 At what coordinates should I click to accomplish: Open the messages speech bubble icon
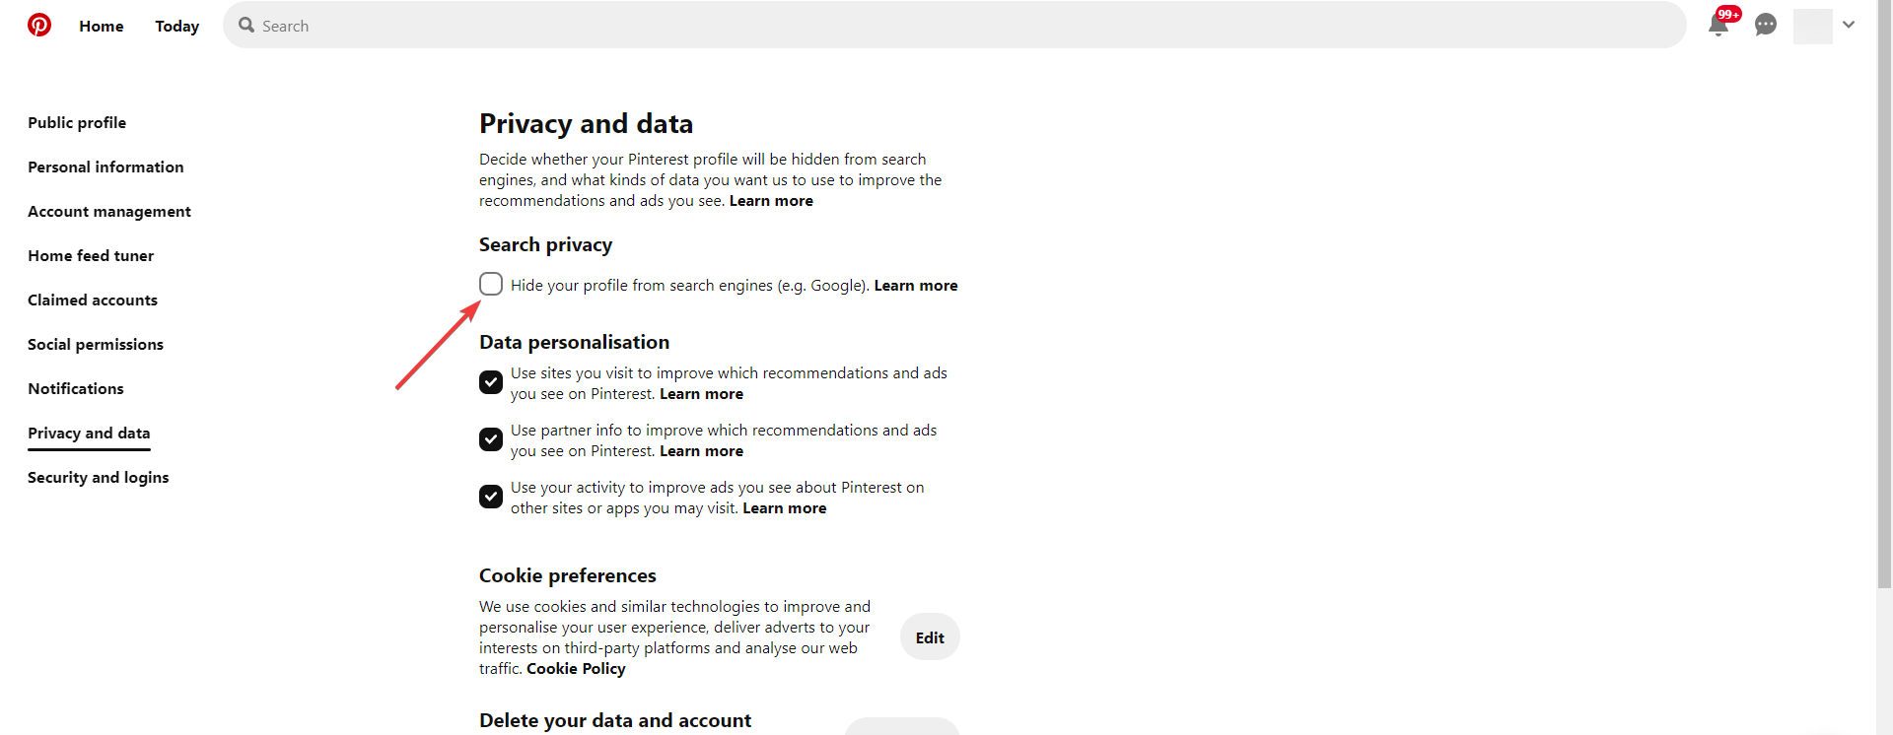click(x=1766, y=25)
